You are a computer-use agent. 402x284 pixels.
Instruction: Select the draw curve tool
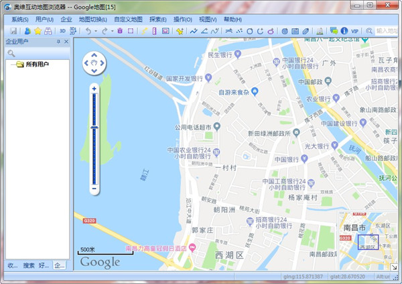215,31
